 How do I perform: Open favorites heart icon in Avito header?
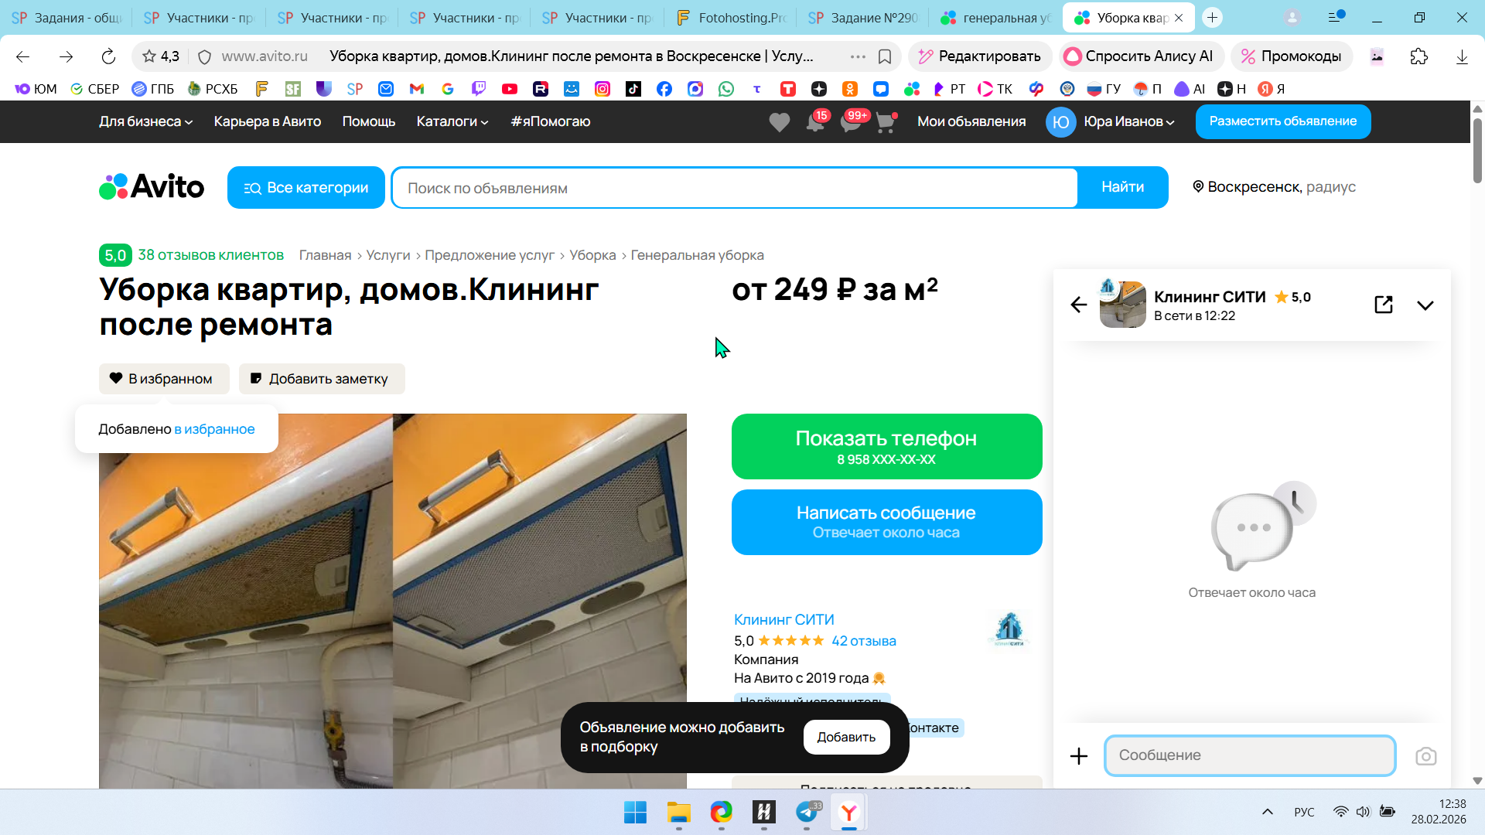[779, 122]
